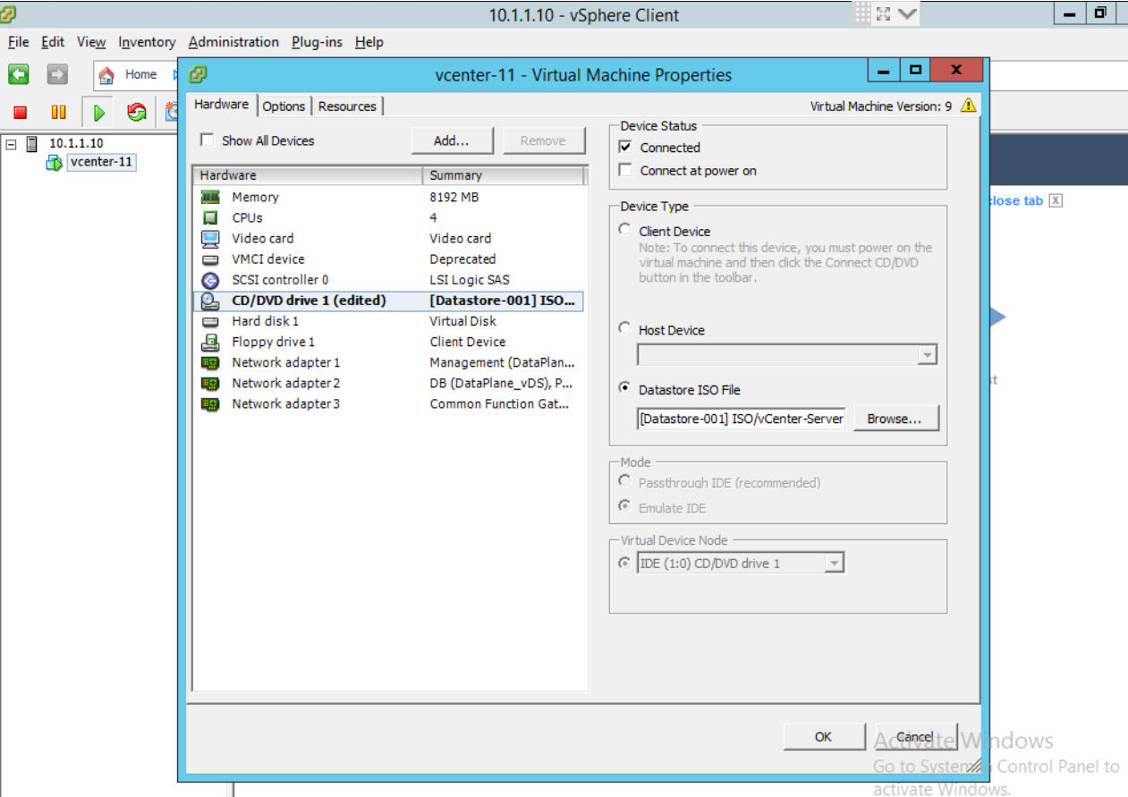
Task: Tick the Connect at power on checkbox
Action: 625,171
